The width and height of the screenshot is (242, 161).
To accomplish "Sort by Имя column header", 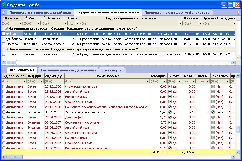I will (32, 18).
